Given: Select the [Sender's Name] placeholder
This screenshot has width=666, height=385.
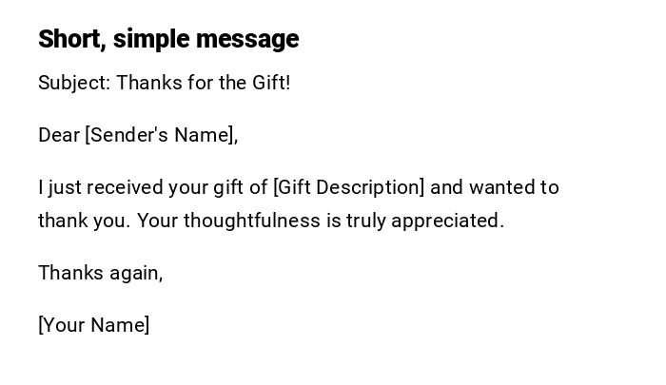Looking at the screenshot, I should [160, 135].
